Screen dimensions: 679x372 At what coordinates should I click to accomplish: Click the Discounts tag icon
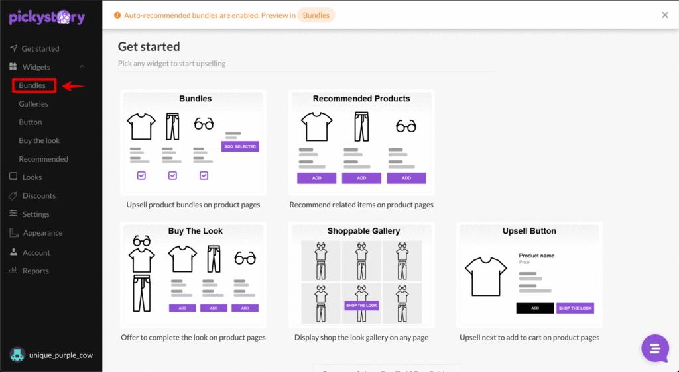13,196
